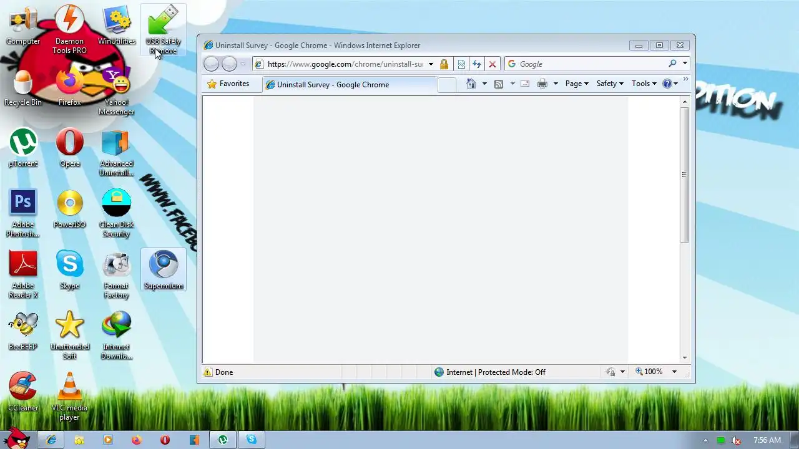The image size is (799, 449).
Task: Click the Read Mail envelope icon
Action: click(x=525, y=84)
